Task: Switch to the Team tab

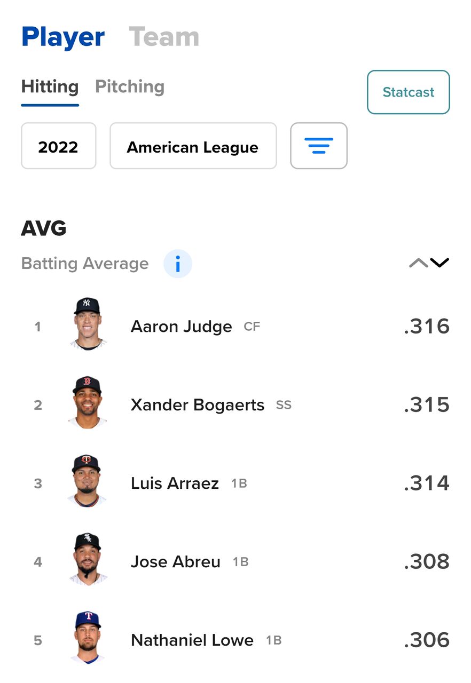Action: (x=164, y=37)
